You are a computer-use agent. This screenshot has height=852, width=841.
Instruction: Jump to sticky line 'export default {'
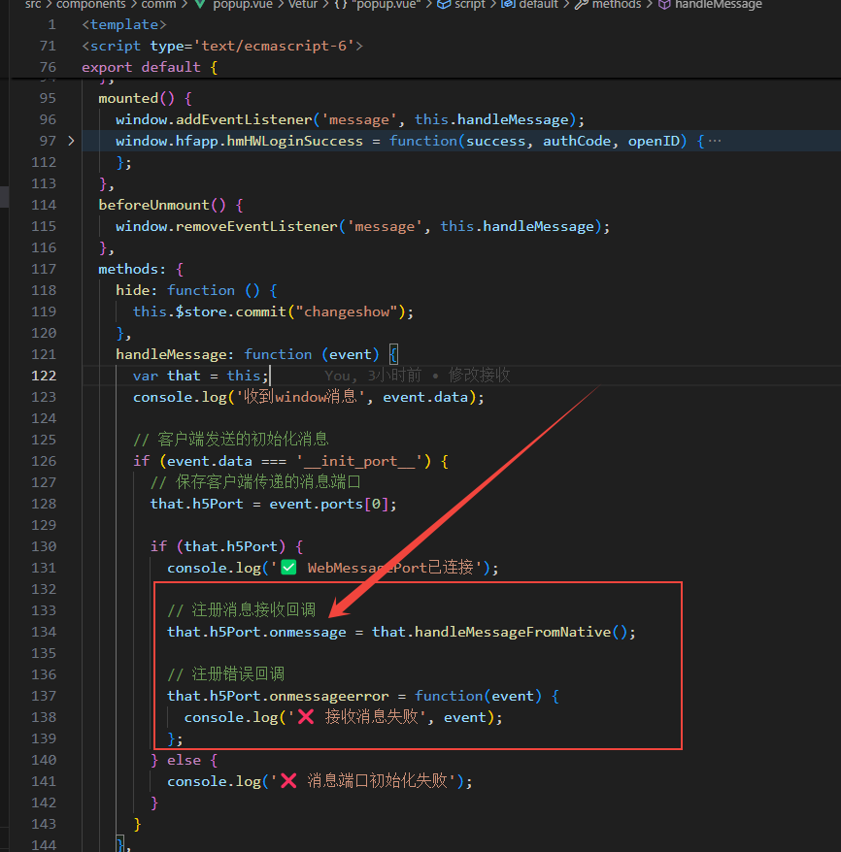(x=149, y=67)
